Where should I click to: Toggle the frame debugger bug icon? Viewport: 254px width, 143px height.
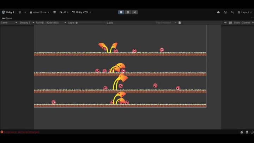tap(180, 23)
